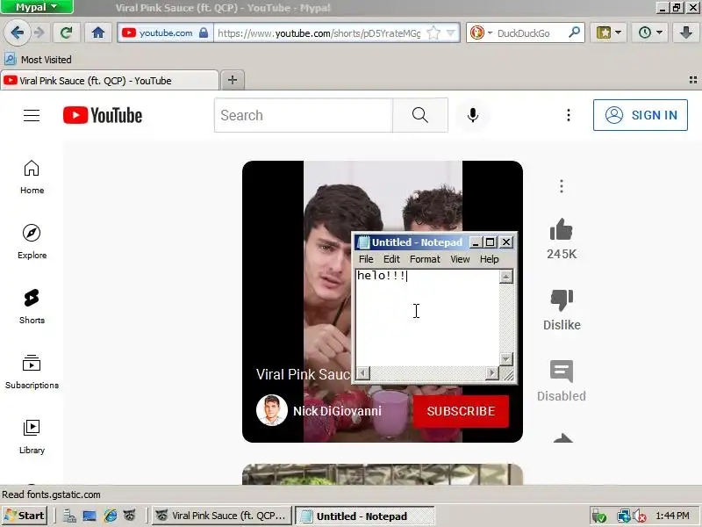Click the YouTube logo
The width and height of the screenshot is (702, 527).
[x=103, y=115]
